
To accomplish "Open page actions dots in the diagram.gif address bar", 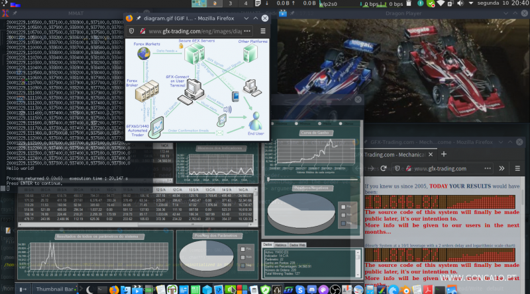I will click(246, 31).
